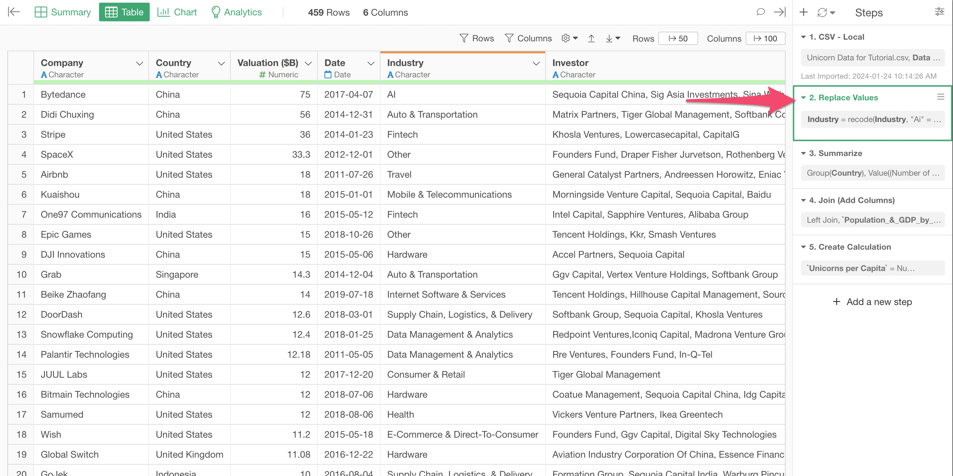Open the Rows filter button
The height and width of the screenshot is (476, 953).
point(476,38)
